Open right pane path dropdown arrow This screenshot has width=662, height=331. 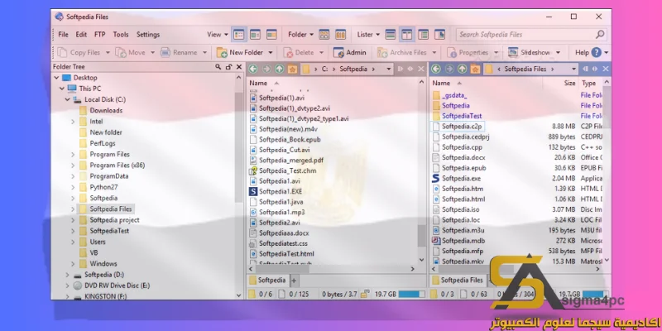(573, 69)
